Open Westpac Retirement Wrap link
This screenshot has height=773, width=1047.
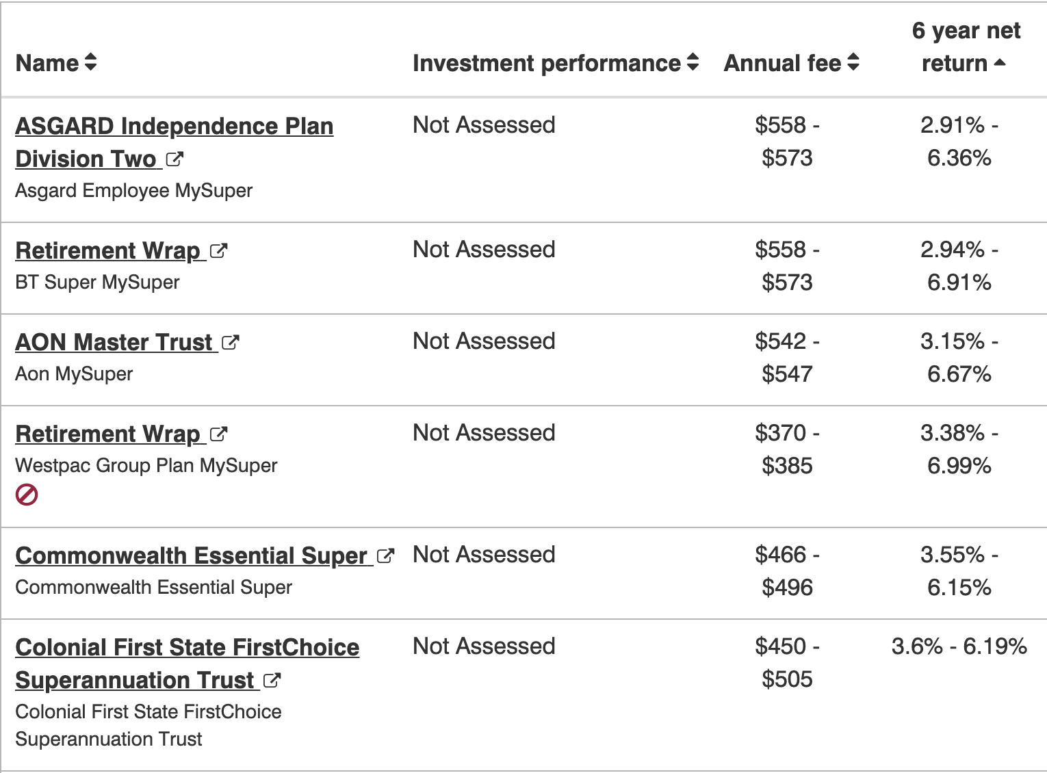(x=107, y=434)
